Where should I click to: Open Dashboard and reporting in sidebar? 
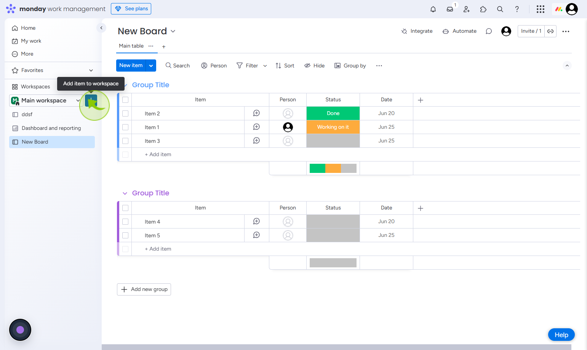click(x=52, y=128)
